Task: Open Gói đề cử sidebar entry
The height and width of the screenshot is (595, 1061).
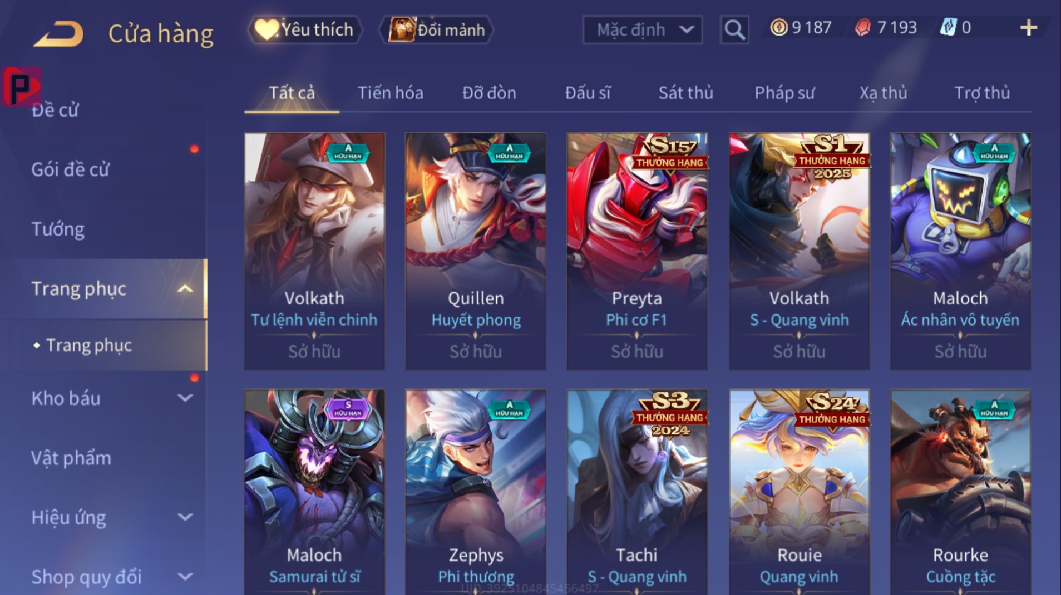Action: (70, 169)
